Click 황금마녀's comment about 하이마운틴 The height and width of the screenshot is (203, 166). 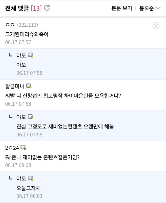63,96
